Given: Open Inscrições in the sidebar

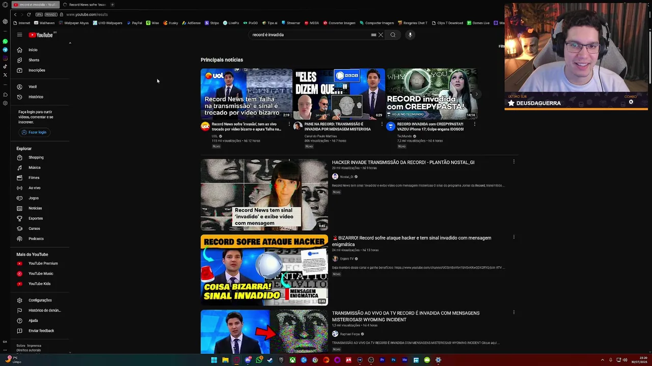Looking at the screenshot, I should (x=36, y=70).
